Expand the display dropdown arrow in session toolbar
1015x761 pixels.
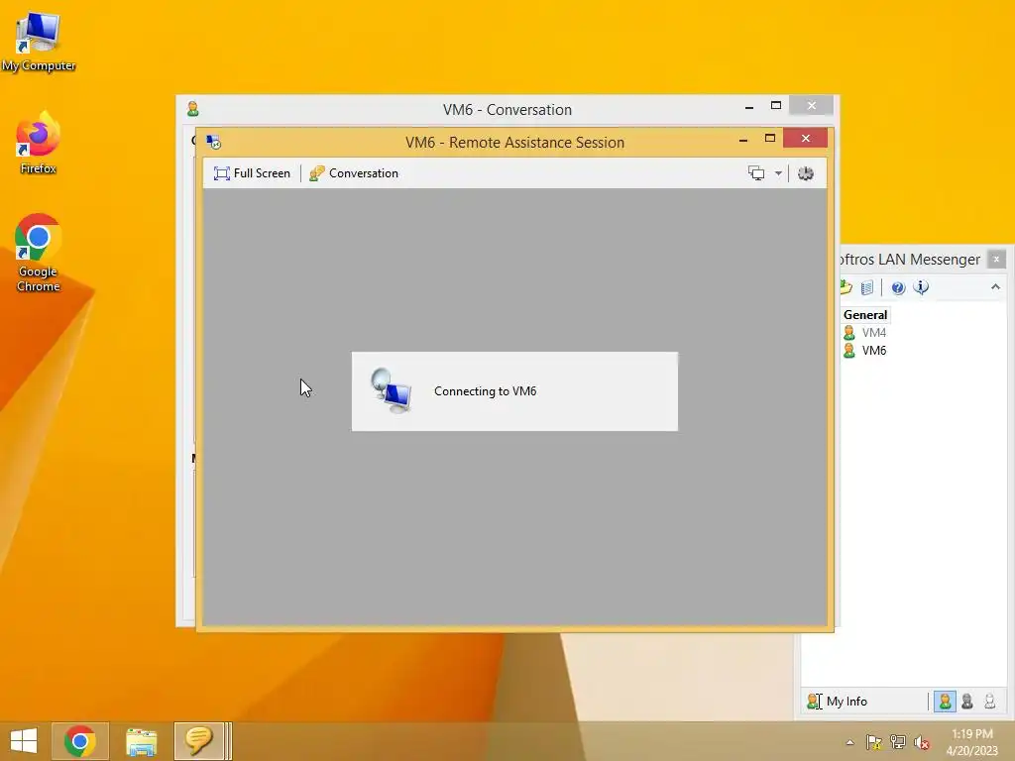click(778, 173)
